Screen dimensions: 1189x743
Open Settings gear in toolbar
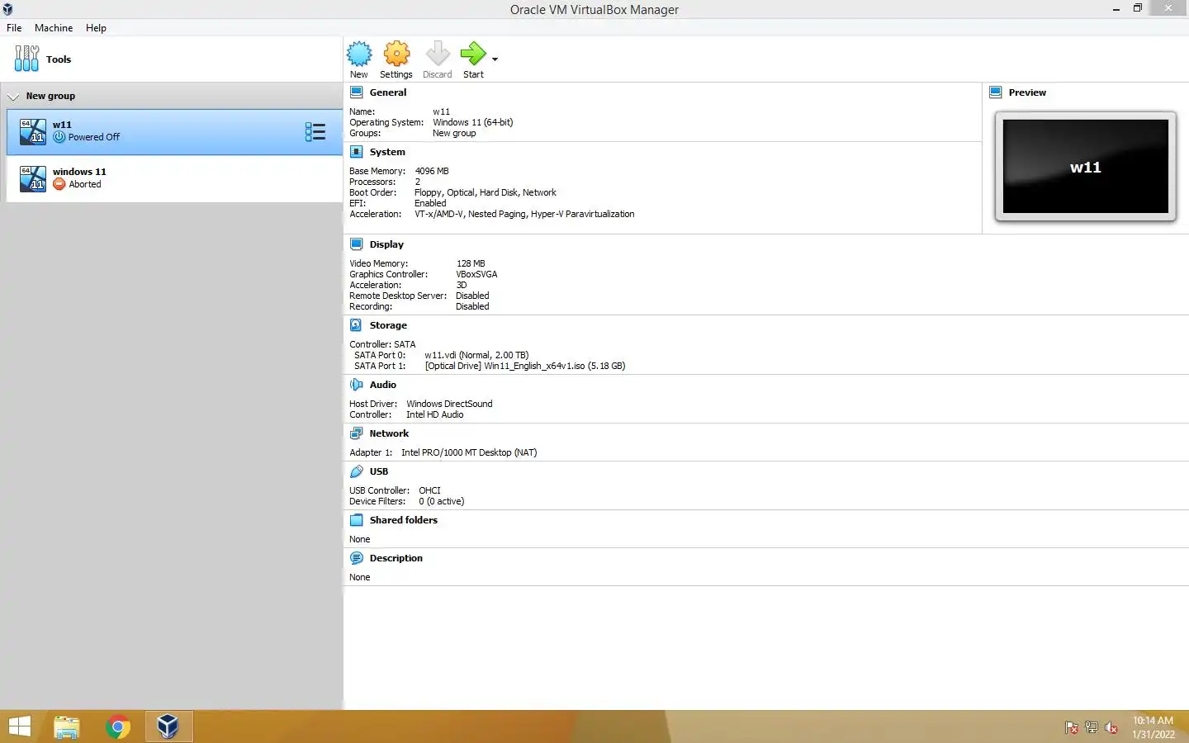click(x=396, y=54)
